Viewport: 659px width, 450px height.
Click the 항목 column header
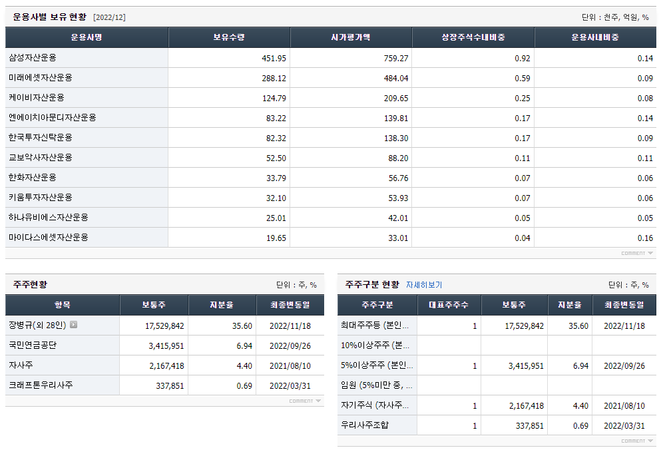[x=62, y=305]
